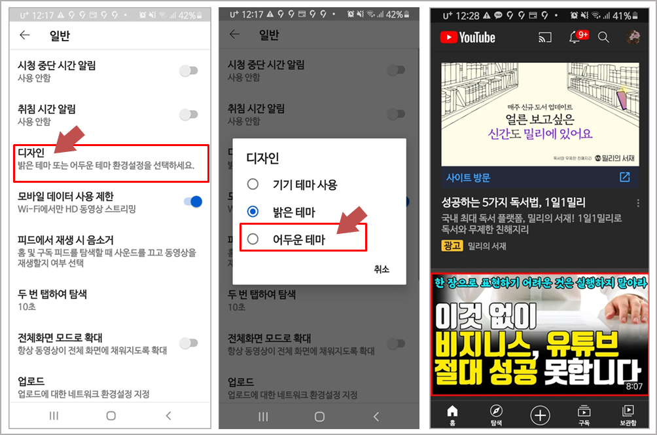
Task: Open the cast to device icon
Action: tap(544, 37)
